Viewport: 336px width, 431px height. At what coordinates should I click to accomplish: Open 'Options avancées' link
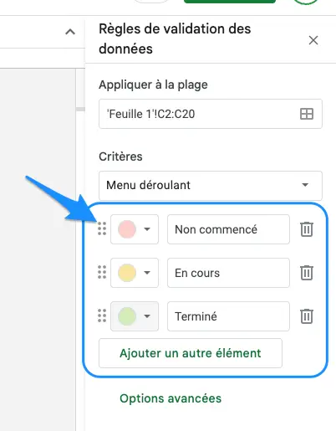click(x=171, y=398)
